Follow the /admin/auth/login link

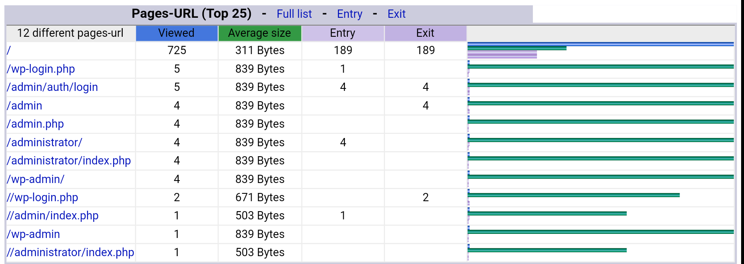pyautogui.click(x=52, y=87)
